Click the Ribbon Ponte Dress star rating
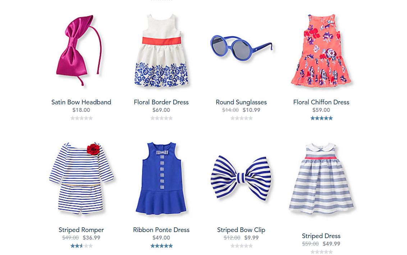The height and width of the screenshot is (255, 407). (161, 246)
